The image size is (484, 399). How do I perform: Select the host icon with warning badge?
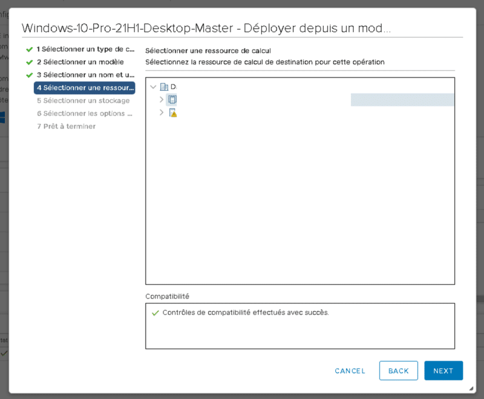tap(172, 113)
